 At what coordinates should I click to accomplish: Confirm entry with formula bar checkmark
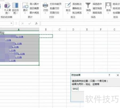click(30, 23)
